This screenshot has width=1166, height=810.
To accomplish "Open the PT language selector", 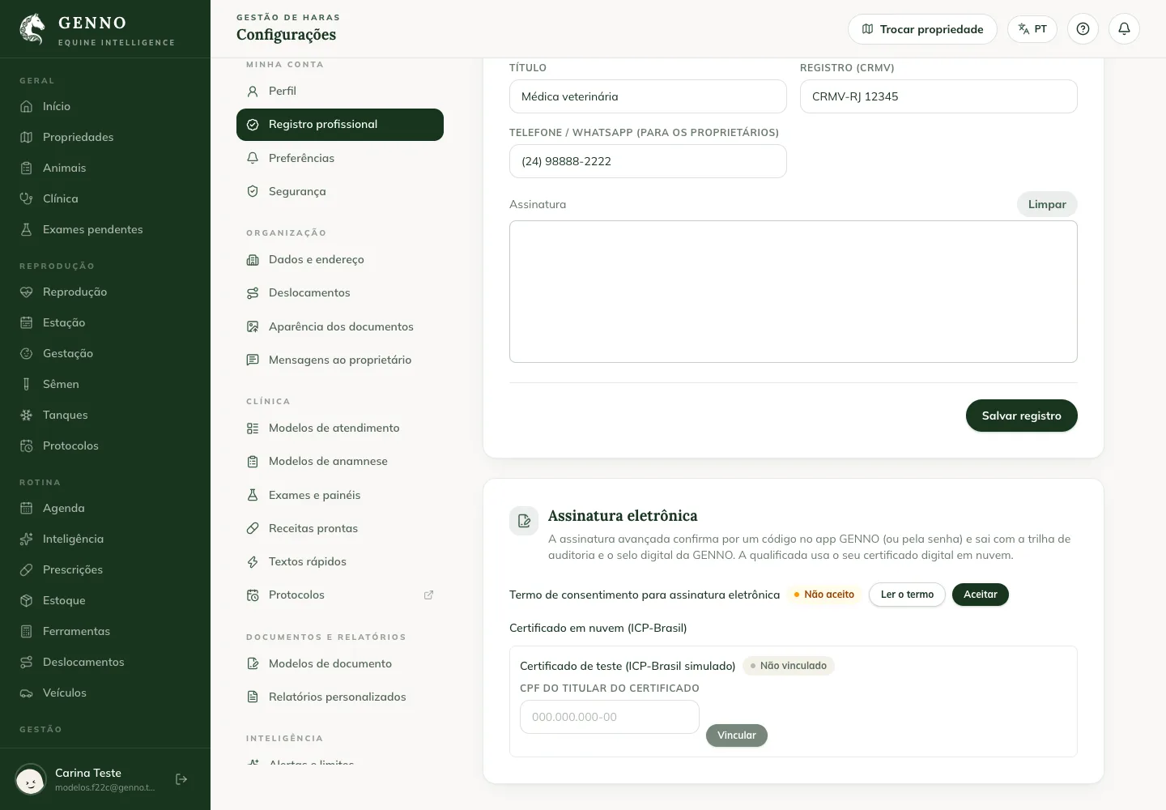I will click(1032, 29).
